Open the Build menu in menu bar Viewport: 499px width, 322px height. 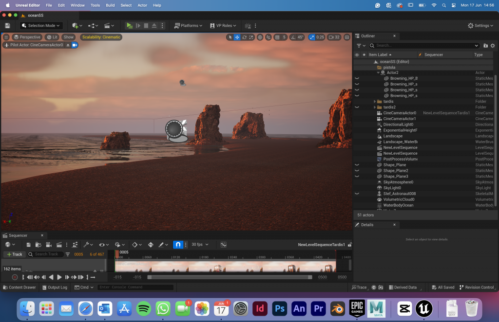(110, 5)
